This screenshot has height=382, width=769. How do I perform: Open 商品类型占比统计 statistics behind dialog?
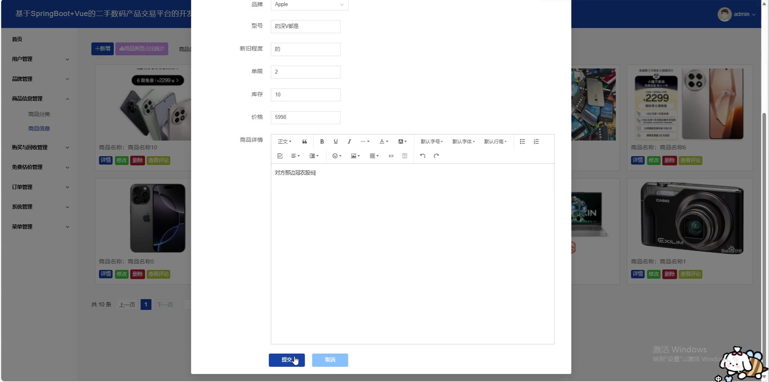(x=142, y=49)
